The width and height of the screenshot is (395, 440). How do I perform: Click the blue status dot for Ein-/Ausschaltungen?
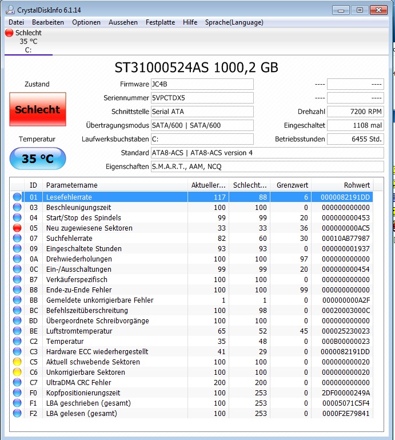click(17, 269)
